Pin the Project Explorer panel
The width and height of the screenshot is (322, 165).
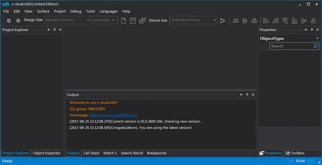click(x=54, y=30)
